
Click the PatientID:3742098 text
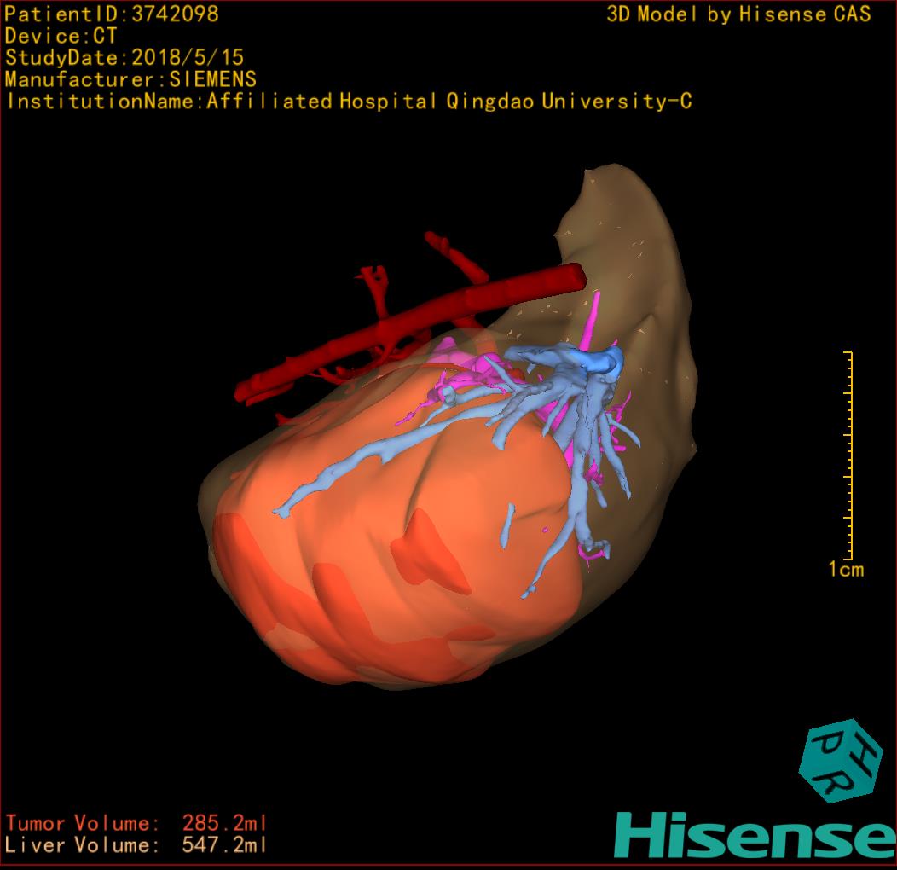(112, 14)
